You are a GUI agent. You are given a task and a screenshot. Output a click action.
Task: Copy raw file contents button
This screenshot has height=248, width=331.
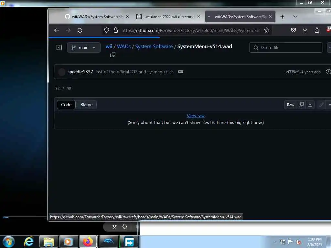(x=301, y=105)
